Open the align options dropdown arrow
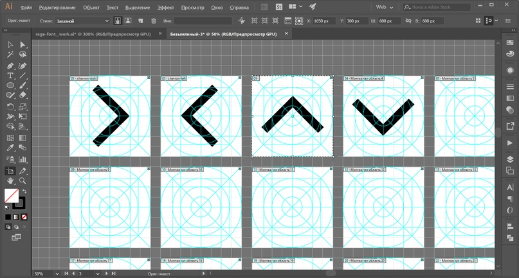The image size is (519, 278). click(x=496, y=21)
